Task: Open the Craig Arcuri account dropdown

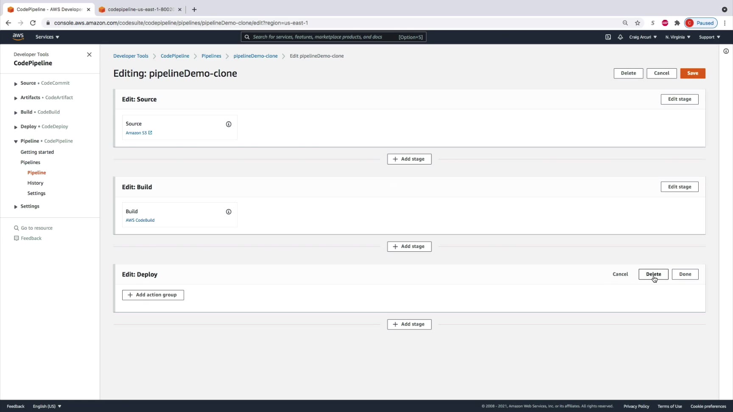Action: coord(643,37)
